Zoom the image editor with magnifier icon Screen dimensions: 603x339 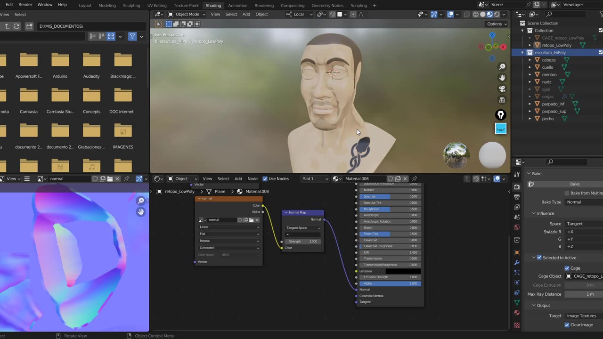pyautogui.click(x=140, y=201)
